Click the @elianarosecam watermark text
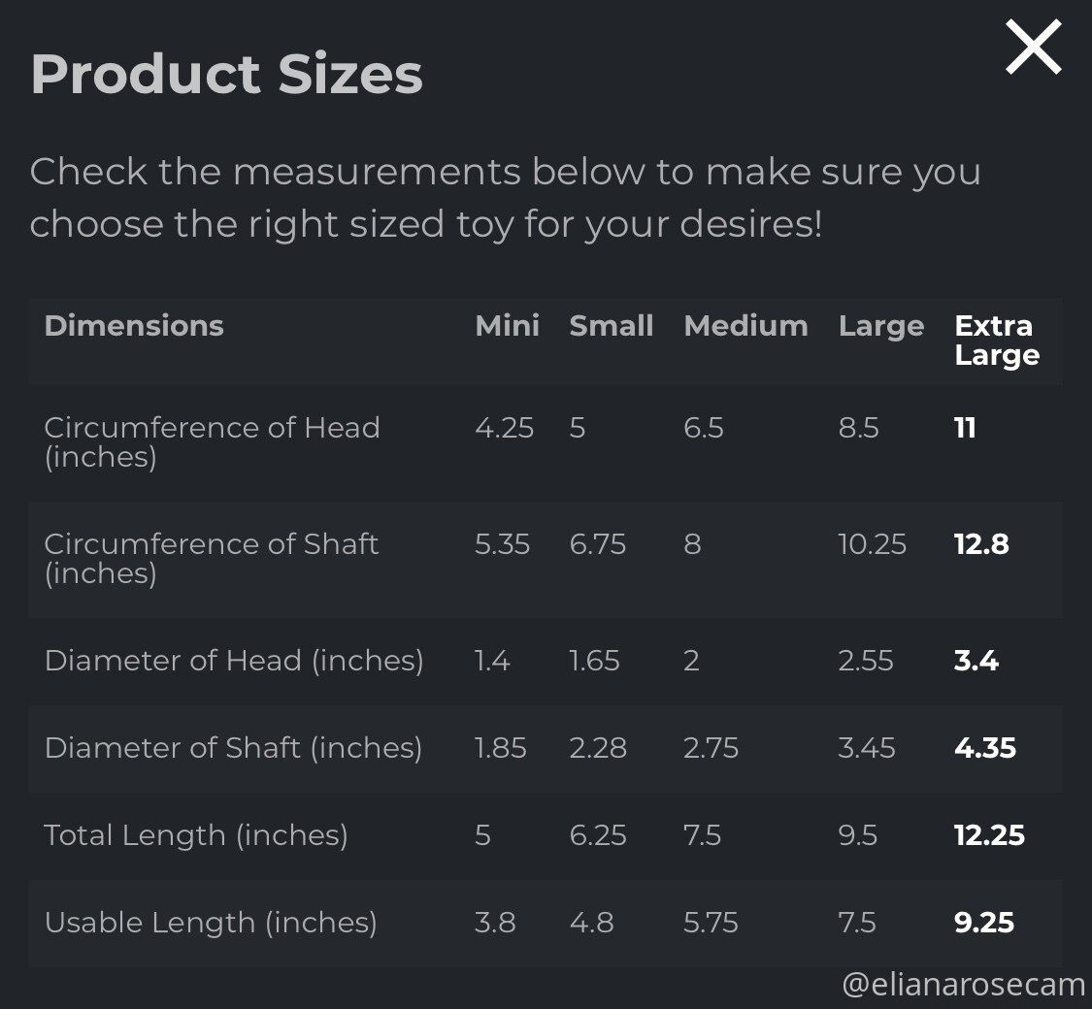The height and width of the screenshot is (1009, 1092). (963, 985)
